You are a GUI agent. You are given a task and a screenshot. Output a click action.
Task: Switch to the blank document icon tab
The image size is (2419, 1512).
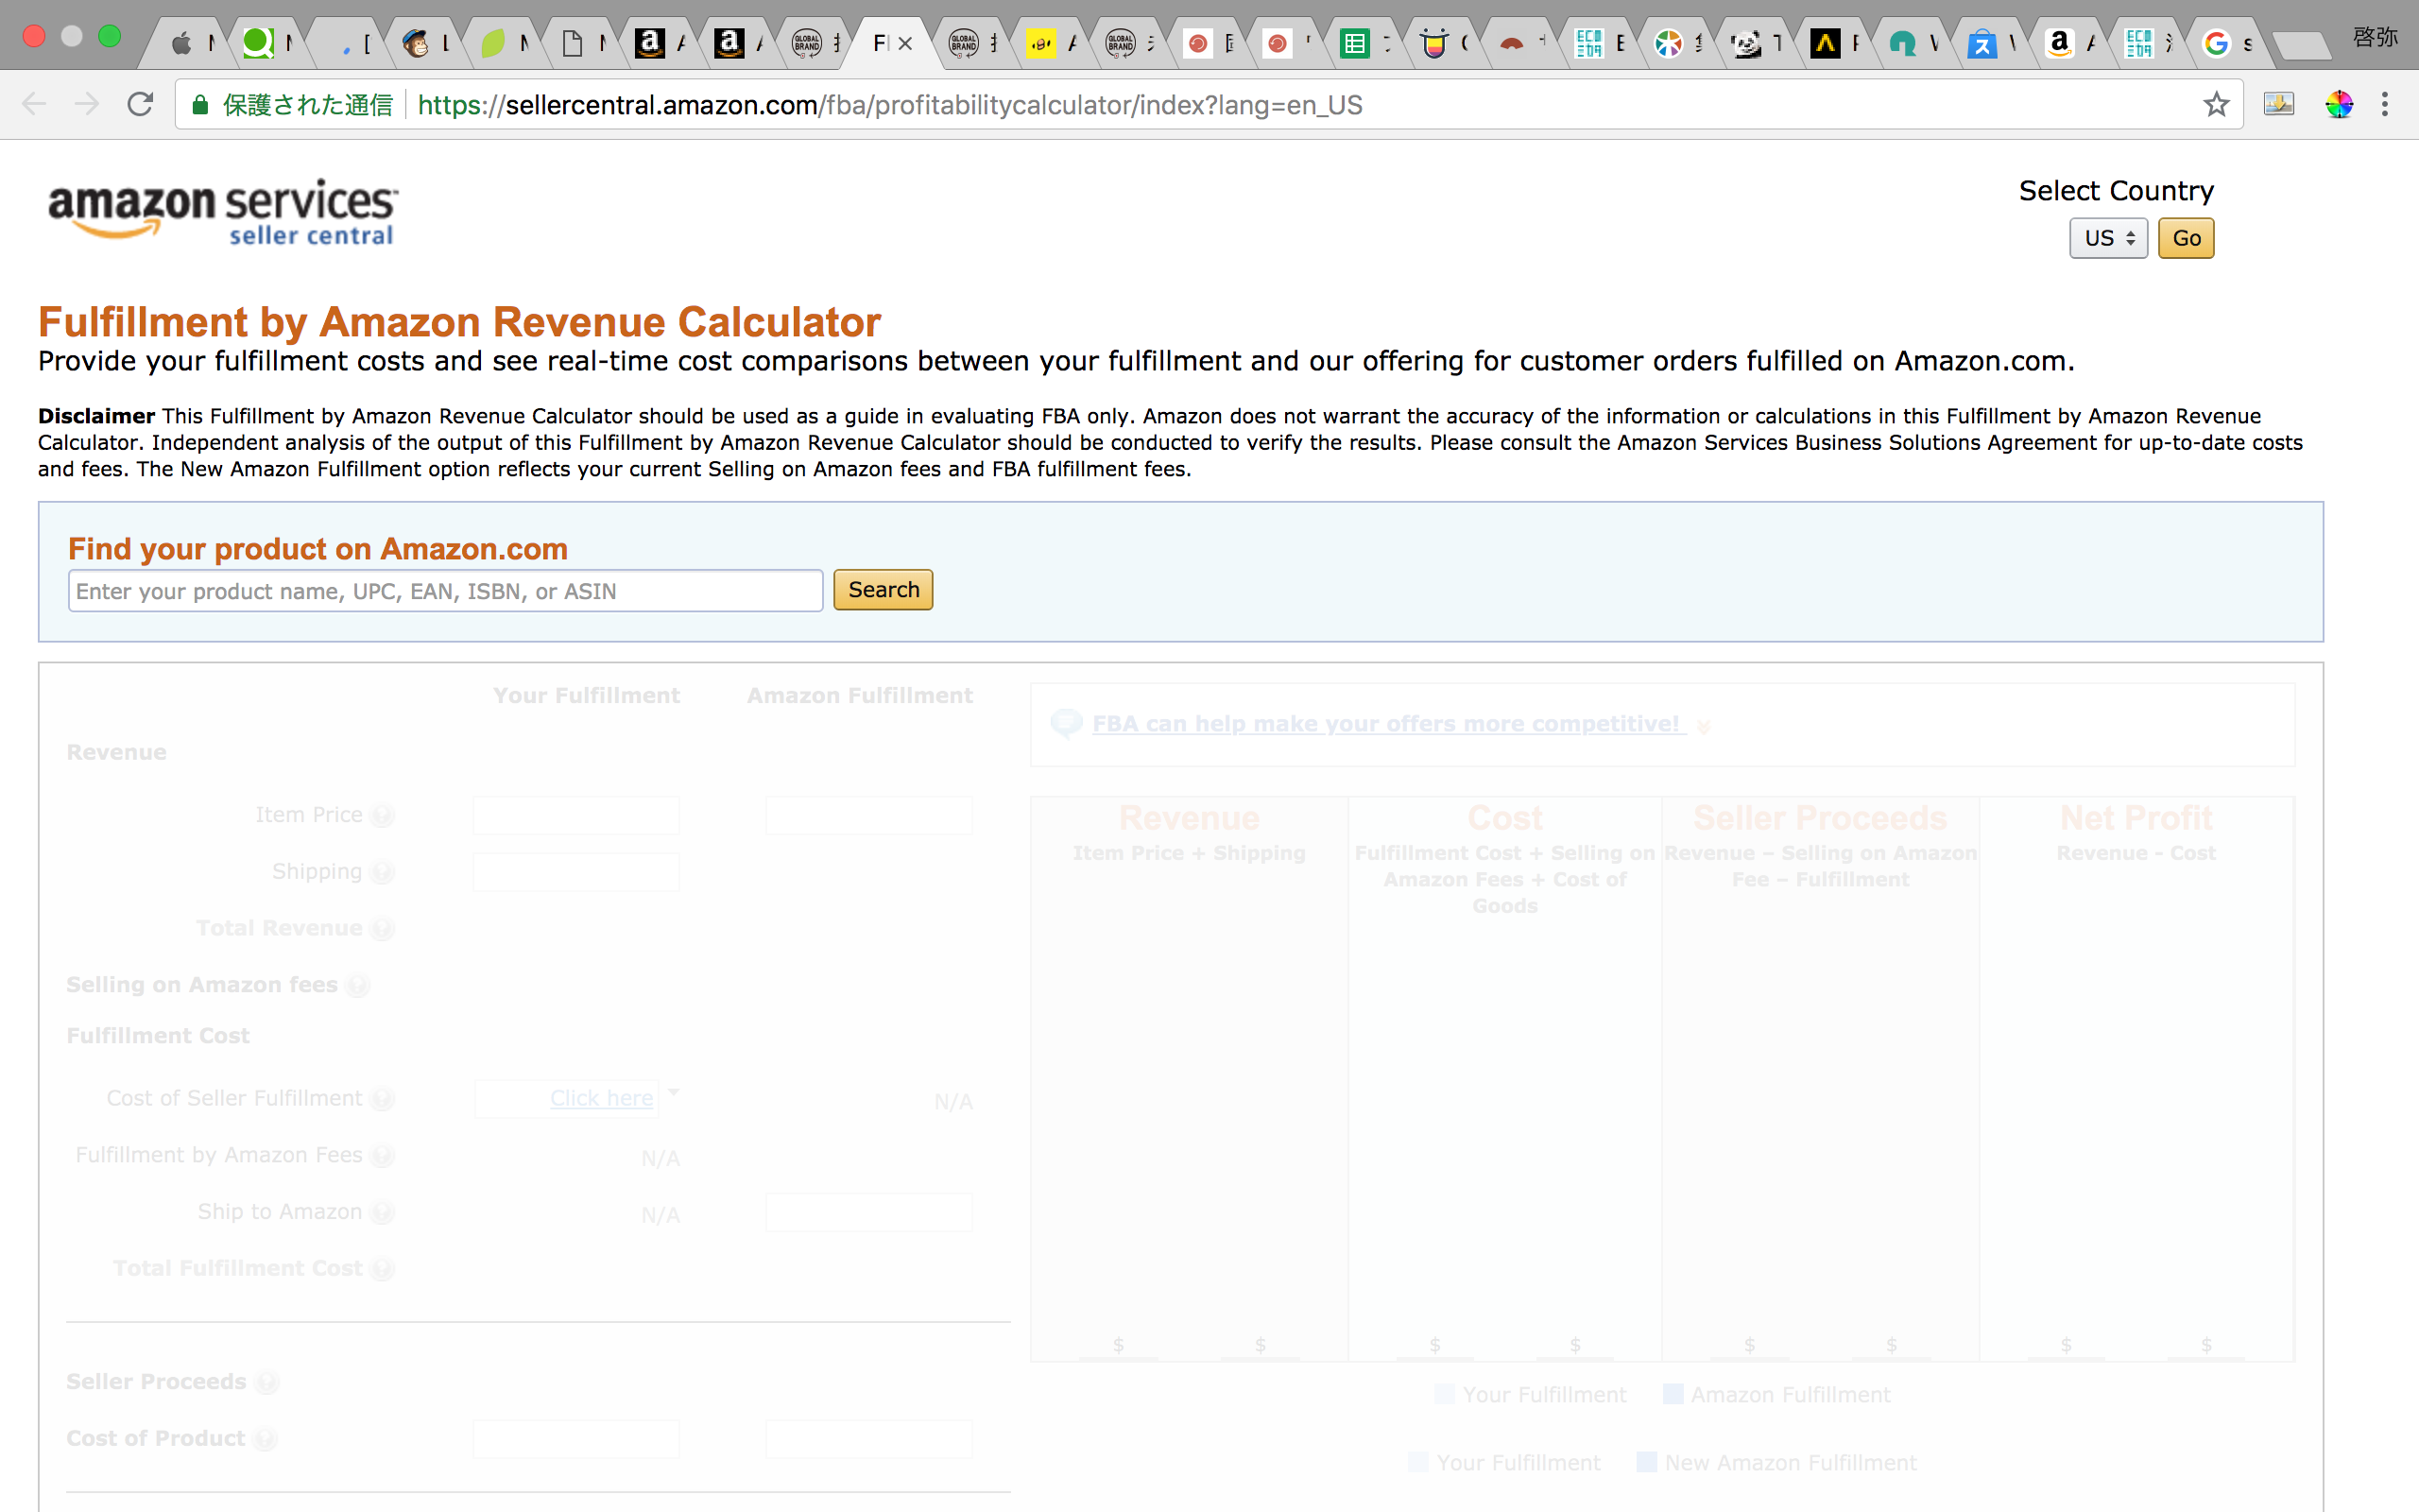(x=572, y=43)
